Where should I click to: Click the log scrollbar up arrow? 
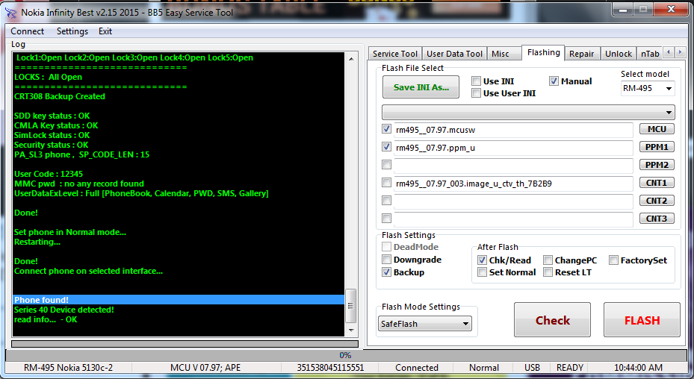(x=351, y=59)
